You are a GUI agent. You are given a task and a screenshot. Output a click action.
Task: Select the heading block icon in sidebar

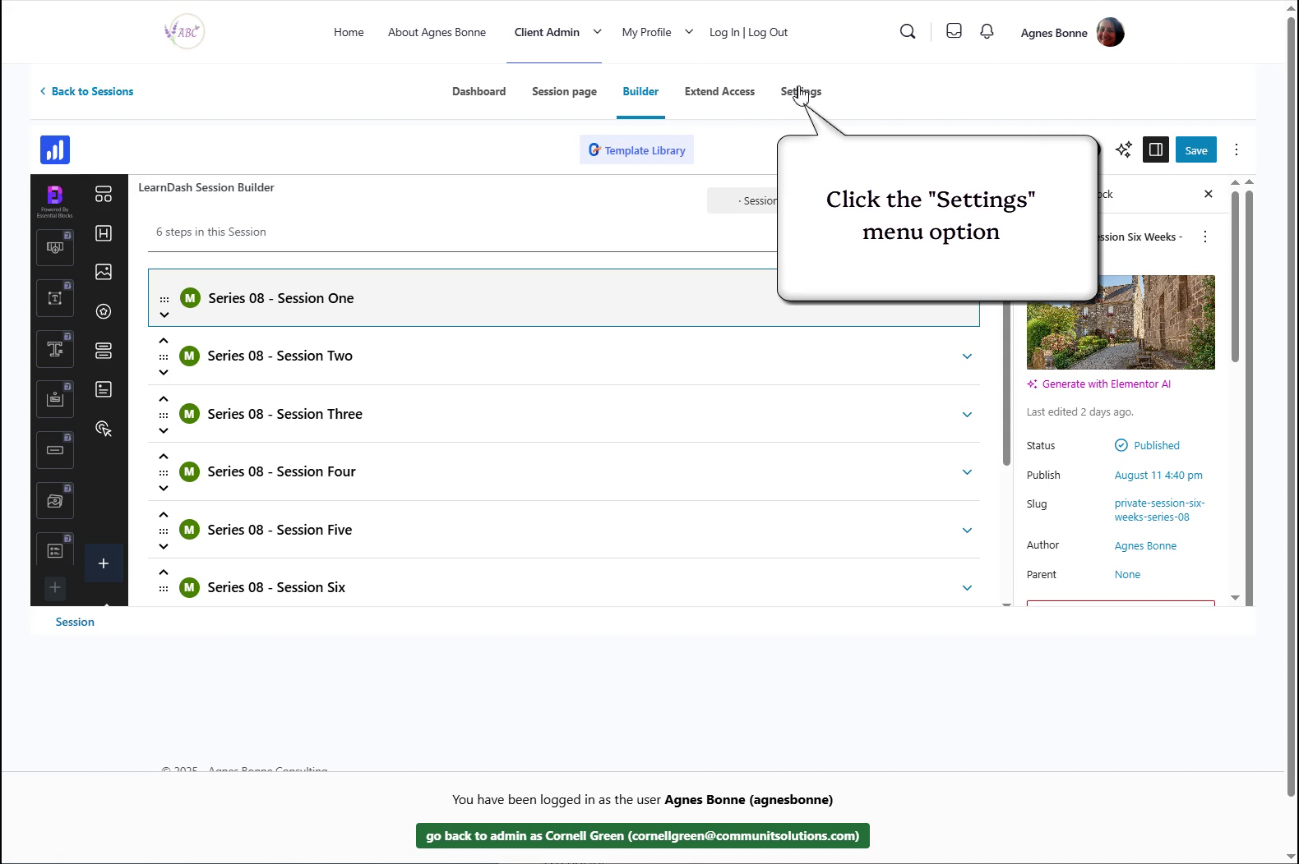pos(104,233)
